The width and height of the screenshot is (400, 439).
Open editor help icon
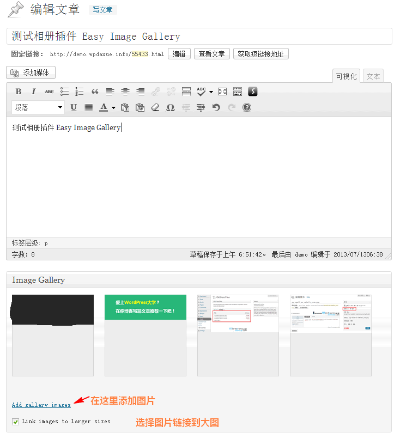point(247,107)
